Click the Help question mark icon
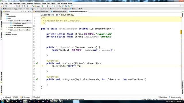184x103 pixels. [72, 6]
